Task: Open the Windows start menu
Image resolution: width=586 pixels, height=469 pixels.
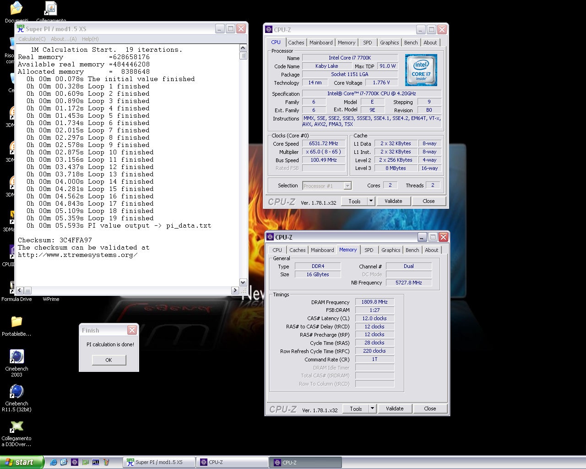Action: point(22,462)
